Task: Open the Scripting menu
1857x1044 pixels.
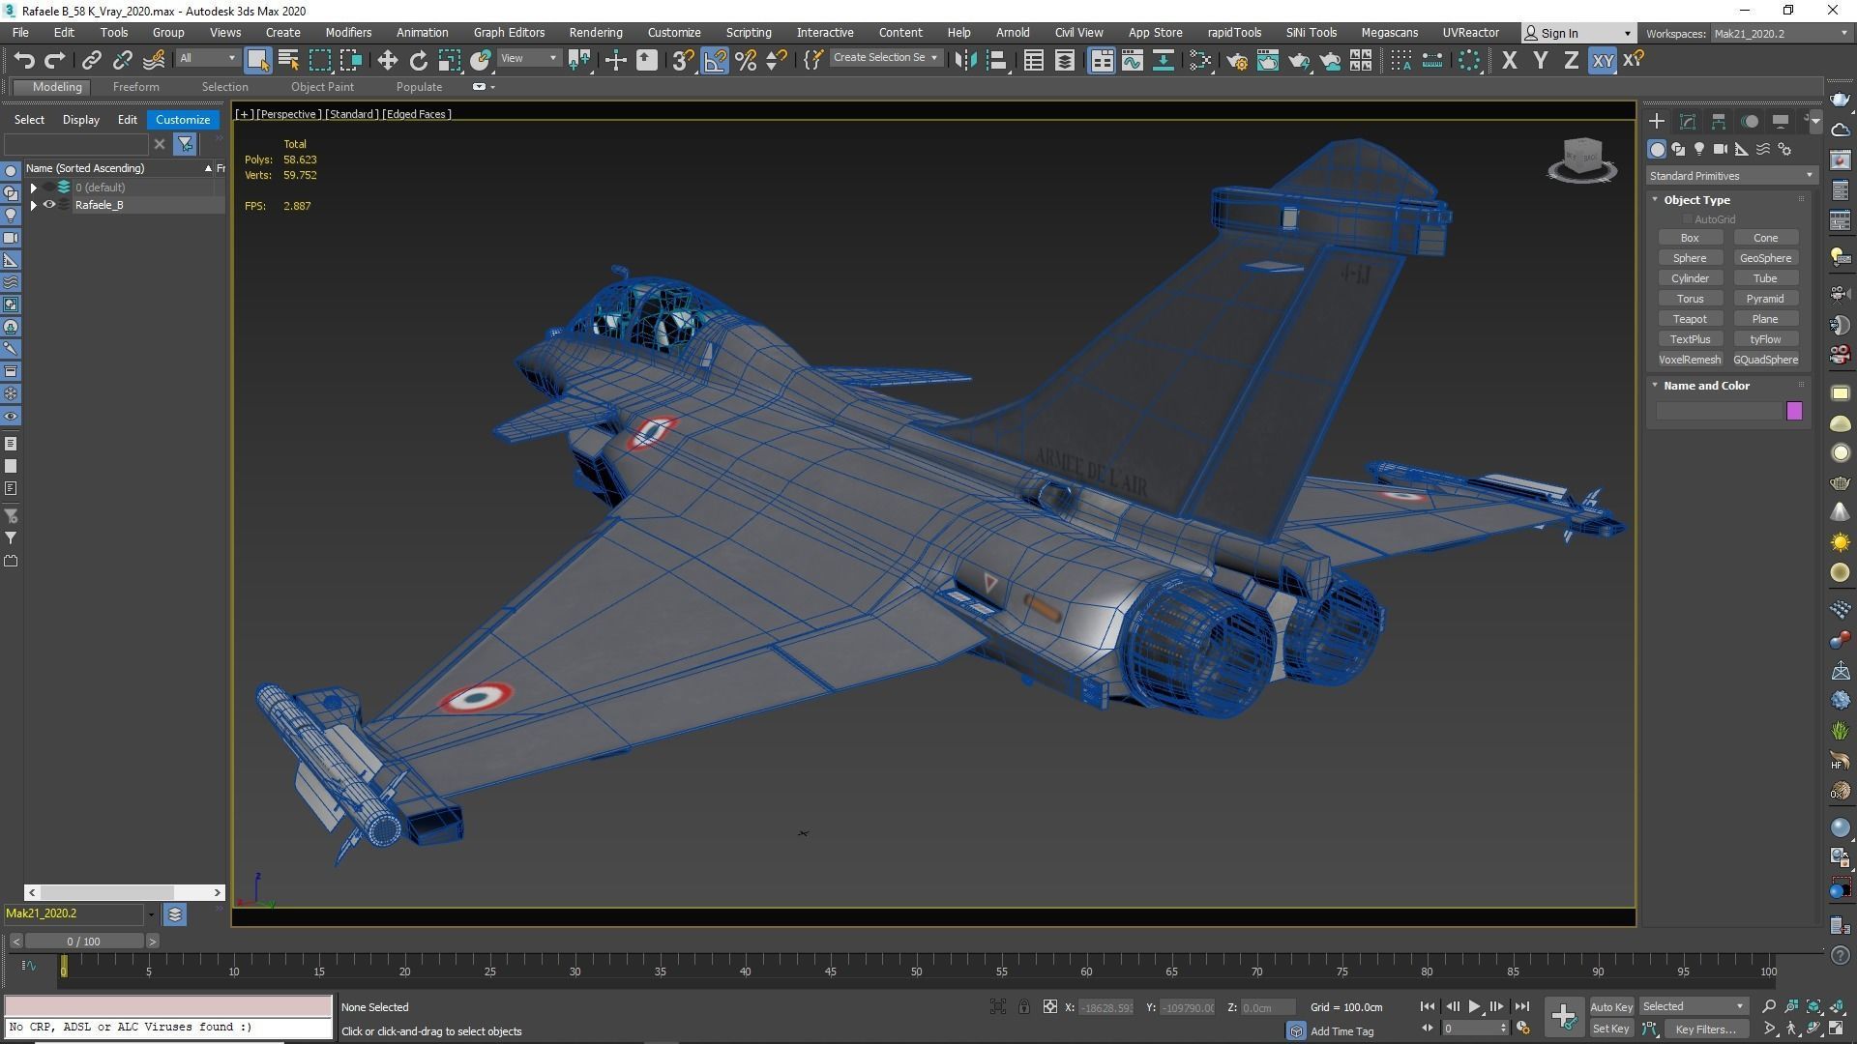Action: tap(749, 33)
